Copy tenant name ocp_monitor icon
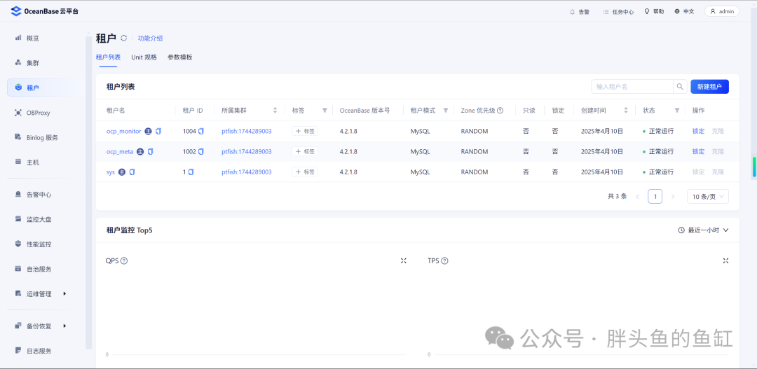 pos(158,131)
